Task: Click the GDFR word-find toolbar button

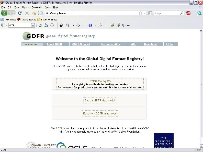Action: click(126, 25)
